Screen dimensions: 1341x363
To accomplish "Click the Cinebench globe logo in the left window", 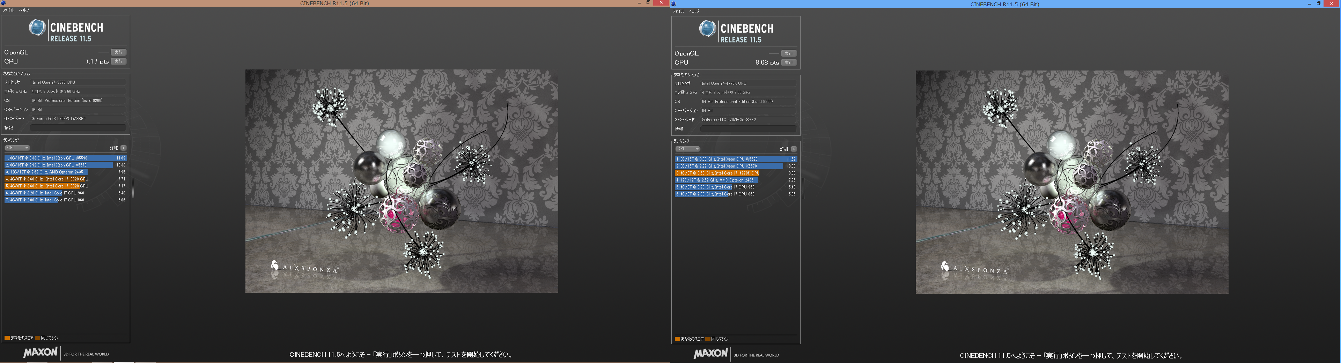I will coord(37,28).
